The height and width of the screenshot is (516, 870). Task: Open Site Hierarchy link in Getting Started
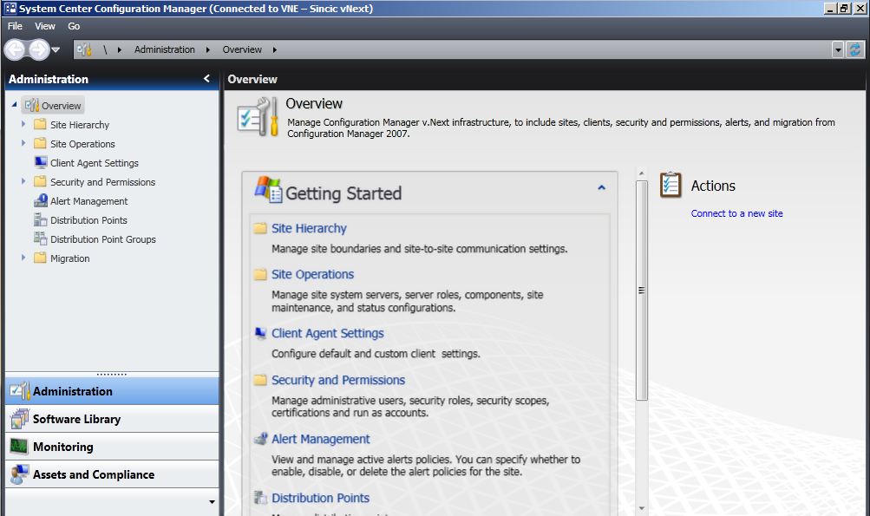coord(309,229)
